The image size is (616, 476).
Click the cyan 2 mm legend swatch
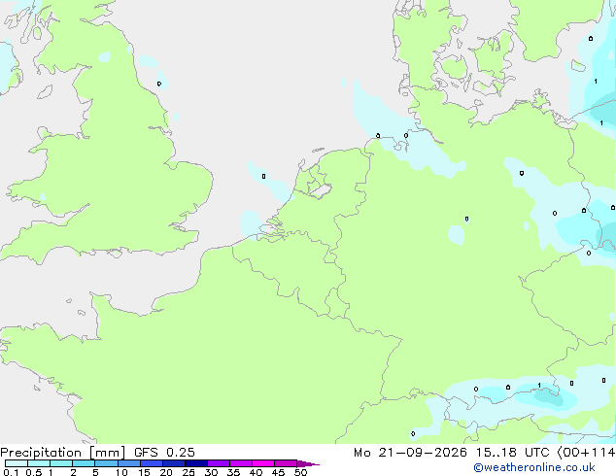tap(85, 463)
